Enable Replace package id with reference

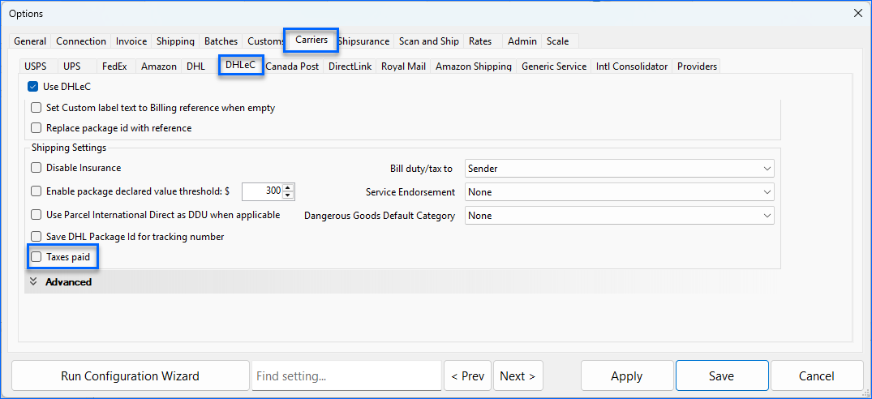tap(36, 128)
